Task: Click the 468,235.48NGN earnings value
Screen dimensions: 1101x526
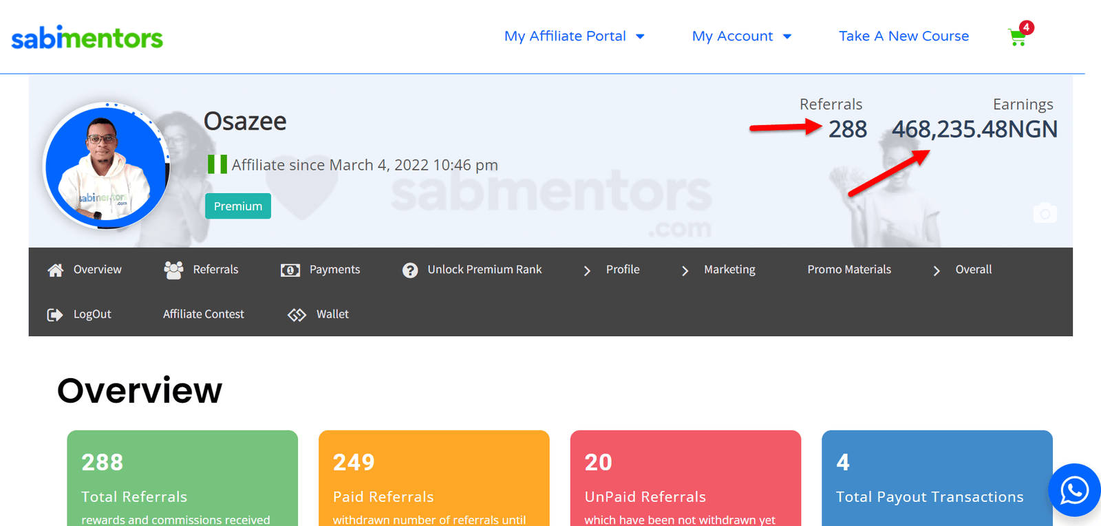Action: (x=974, y=129)
